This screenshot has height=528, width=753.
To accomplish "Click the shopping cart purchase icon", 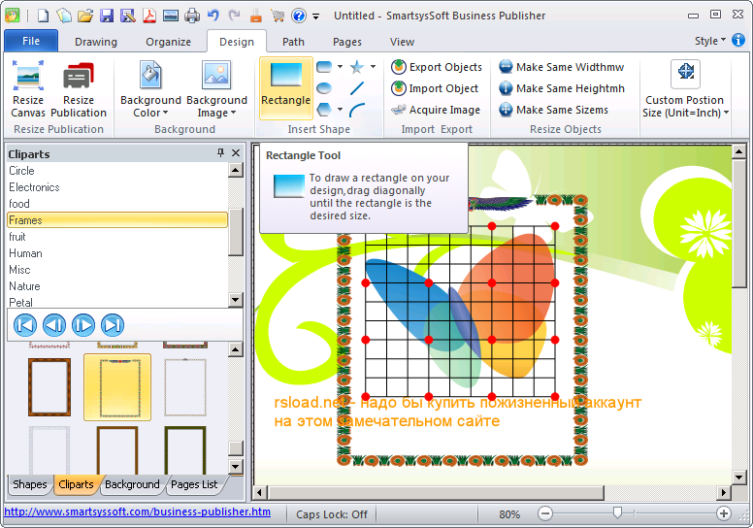I will [x=278, y=16].
